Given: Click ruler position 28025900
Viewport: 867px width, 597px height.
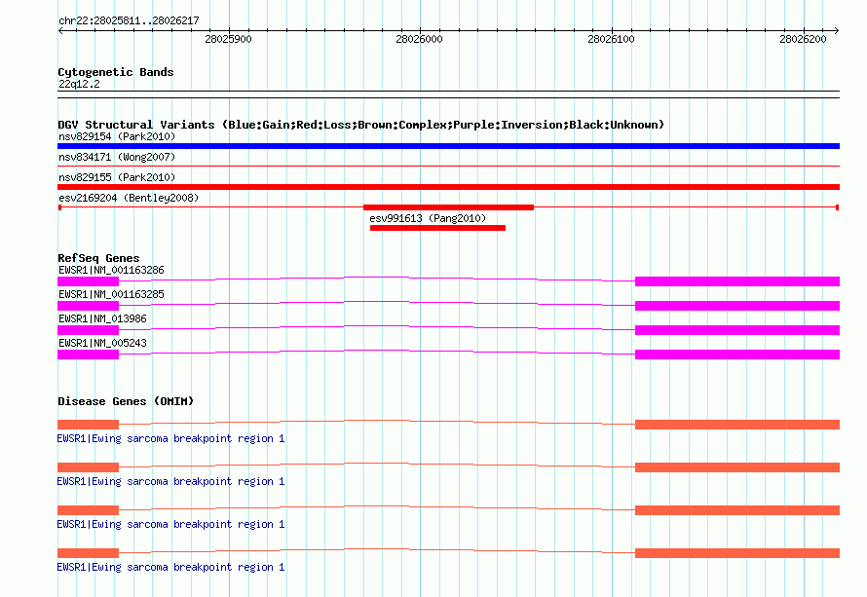Looking at the screenshot, I should [x=228, y=39].
